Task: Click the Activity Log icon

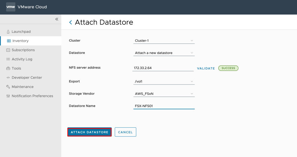Action: pos(8,59)
